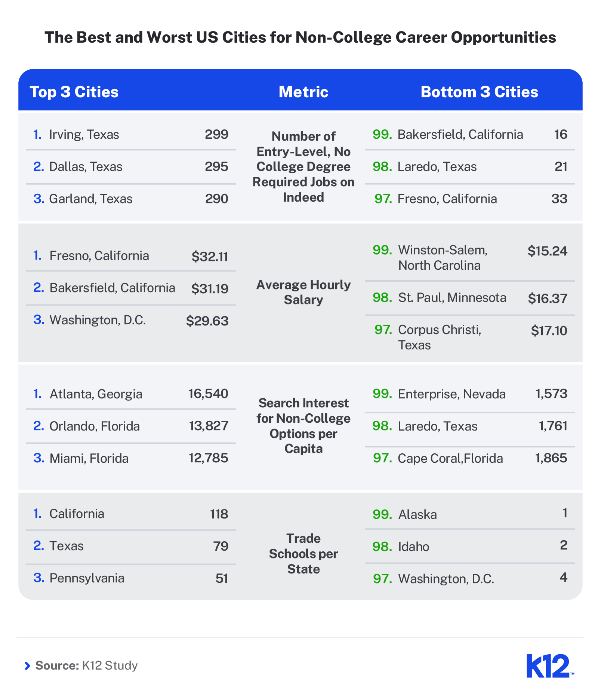This screenshot has height=695, width=601.
Task: Select the Atlanta, Georgia row
Action: point(131,394)
